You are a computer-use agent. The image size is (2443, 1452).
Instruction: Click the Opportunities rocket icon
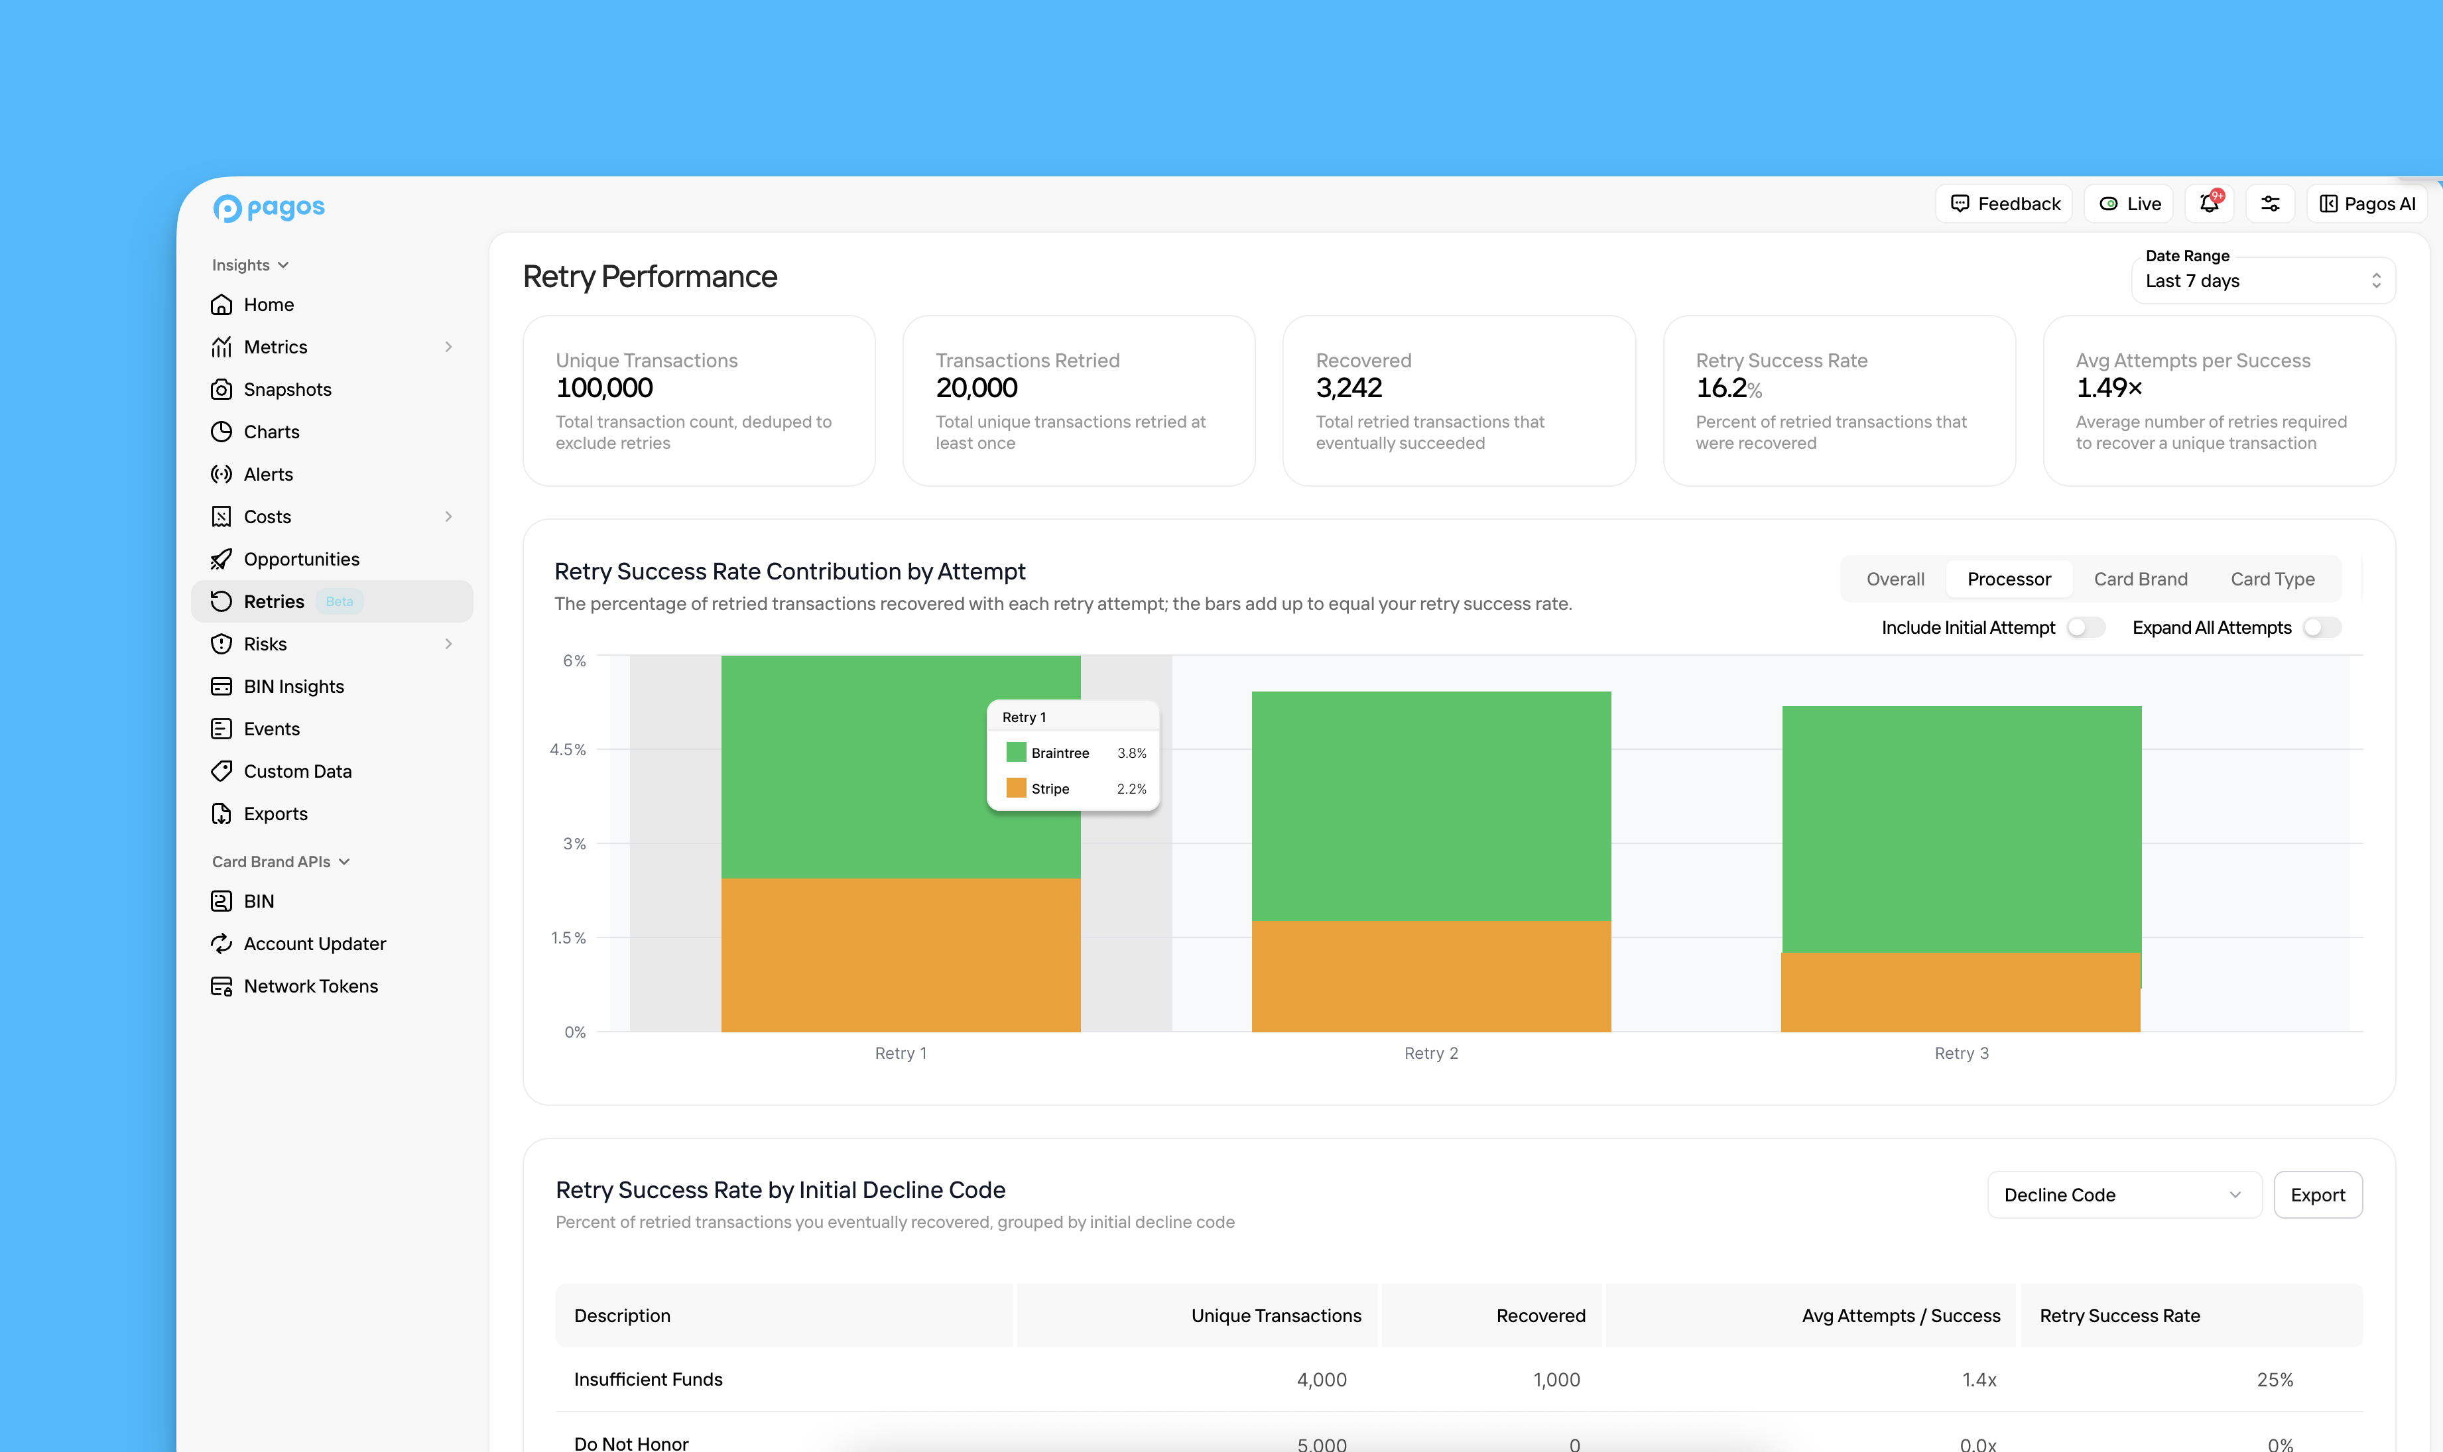click(221, 559)
